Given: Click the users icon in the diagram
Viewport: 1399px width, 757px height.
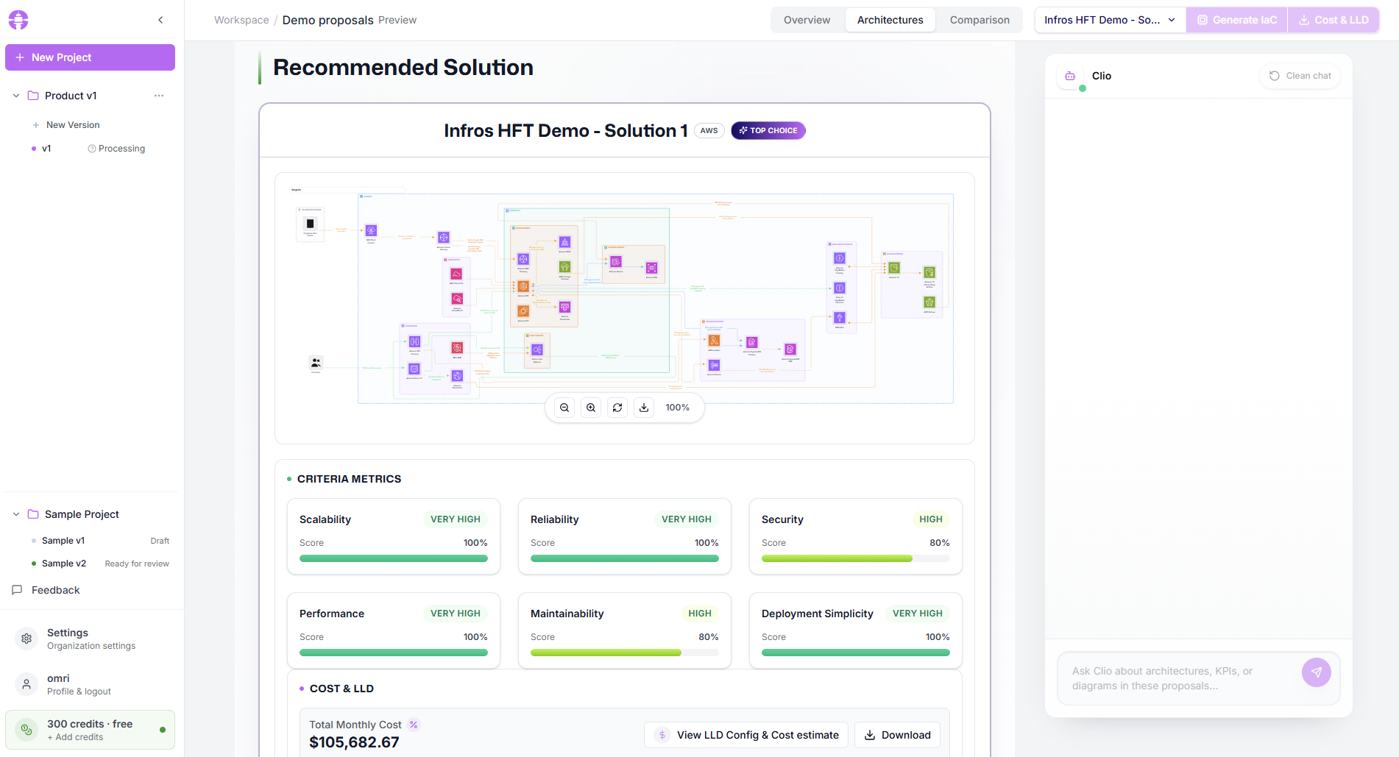Looking at the screenshot, I should pos(316,363).
